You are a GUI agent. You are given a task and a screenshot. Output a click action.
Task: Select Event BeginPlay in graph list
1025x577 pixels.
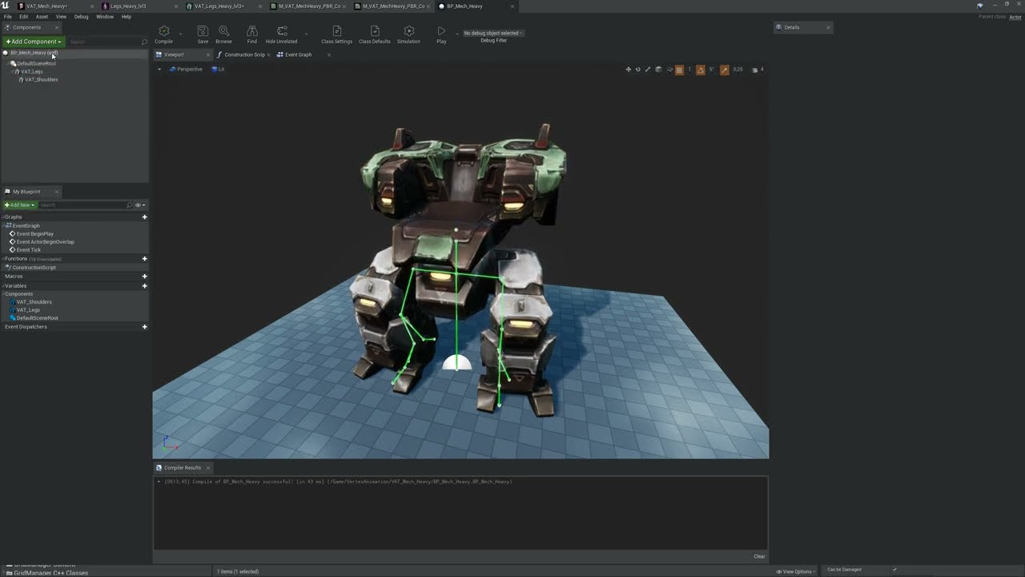point(34,234)
